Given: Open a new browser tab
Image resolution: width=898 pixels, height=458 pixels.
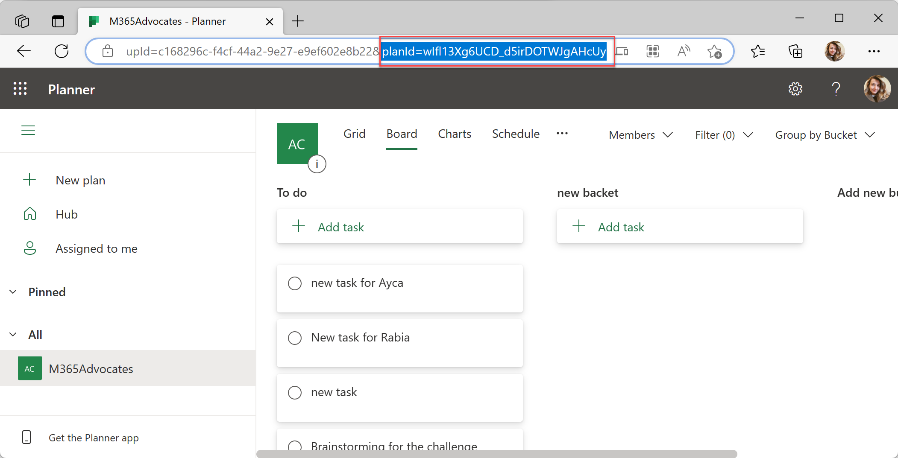Looking at the screenshot, I should [298, 21].
